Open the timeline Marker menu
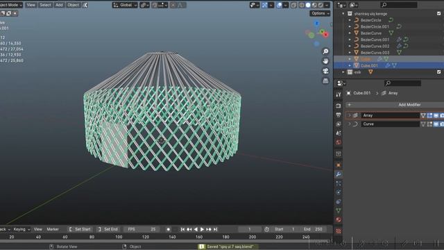444x250 pixels. coord(53,229)
